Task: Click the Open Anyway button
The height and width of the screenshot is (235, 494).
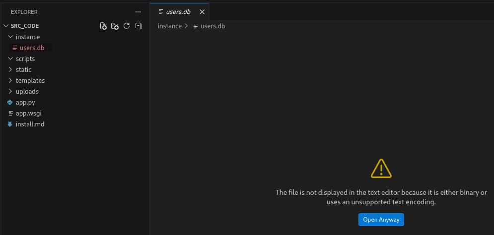Action: pos(381,220)
